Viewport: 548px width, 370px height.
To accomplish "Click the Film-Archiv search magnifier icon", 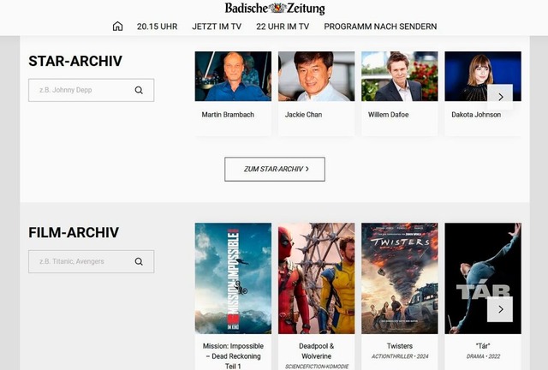I will click(x=139, y=261).
